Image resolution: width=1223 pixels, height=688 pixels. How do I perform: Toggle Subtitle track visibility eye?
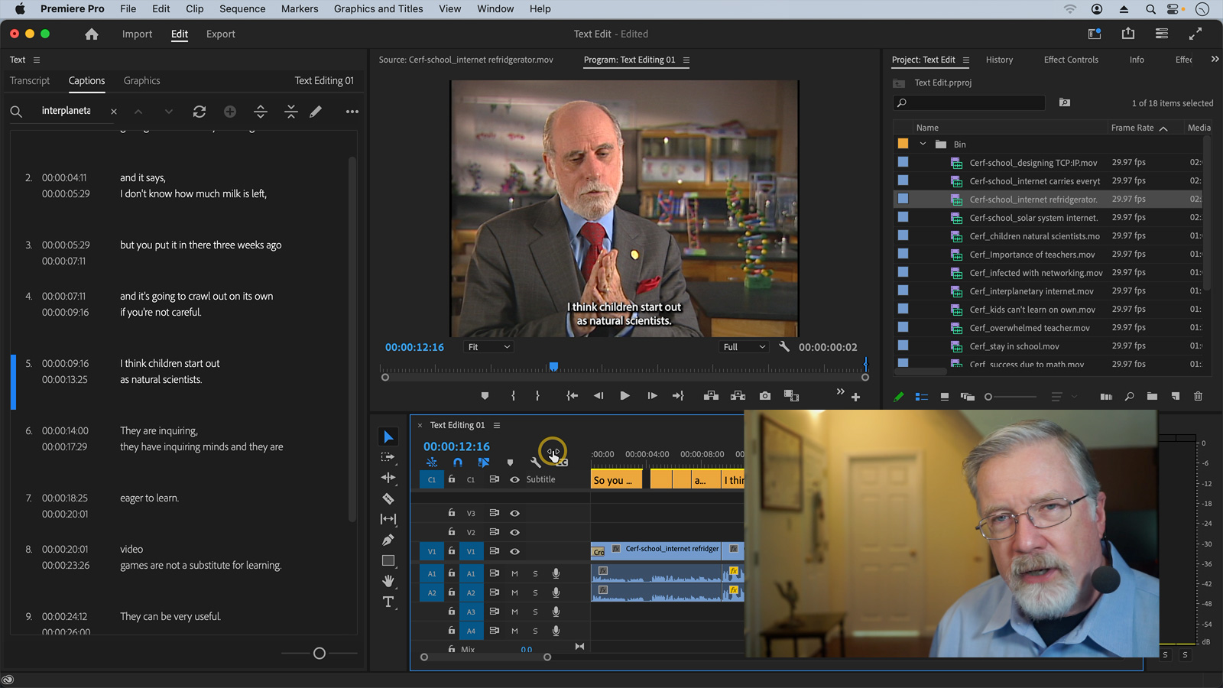tap(514, 480)
